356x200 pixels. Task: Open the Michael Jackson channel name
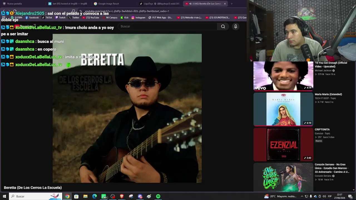[x=323, y=71]
